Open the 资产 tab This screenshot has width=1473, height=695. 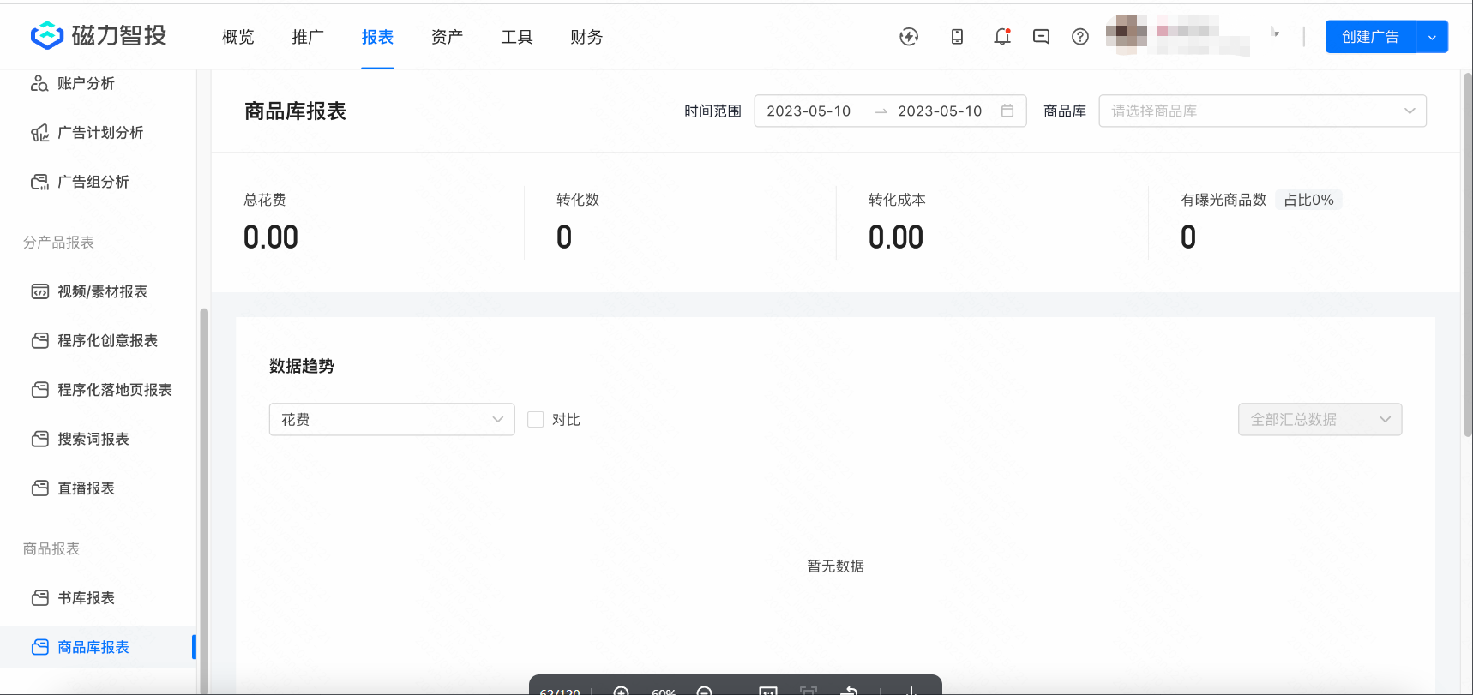coord(447,37)
